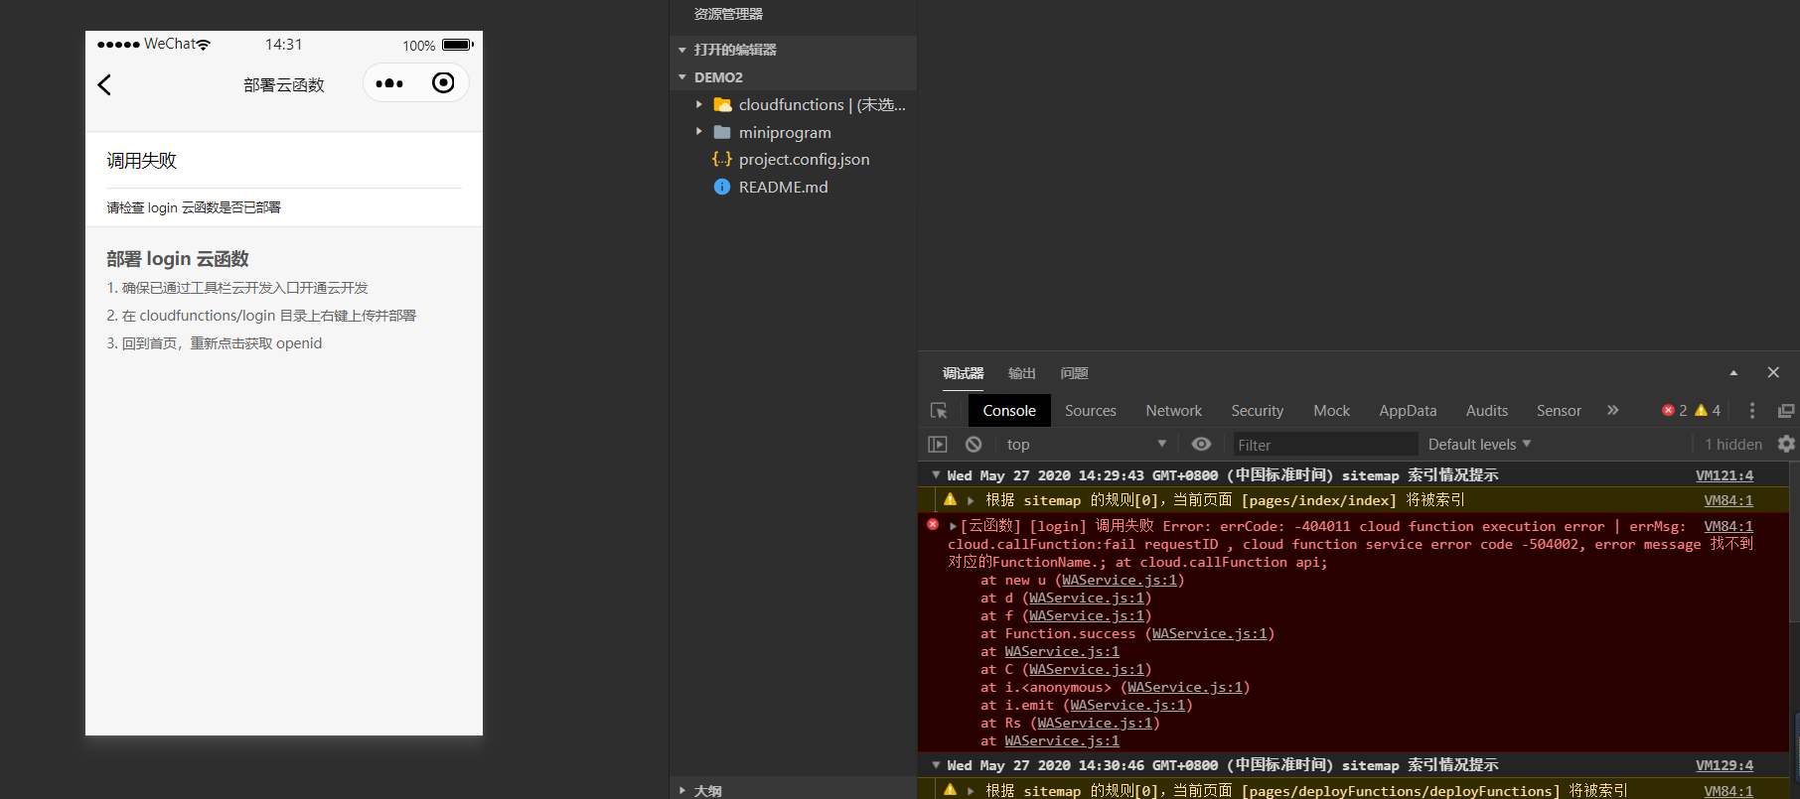This screenshot has width=1800, height=799.
Task: Expand the pages/index/index sitemap warning
Action: [972, 500]
